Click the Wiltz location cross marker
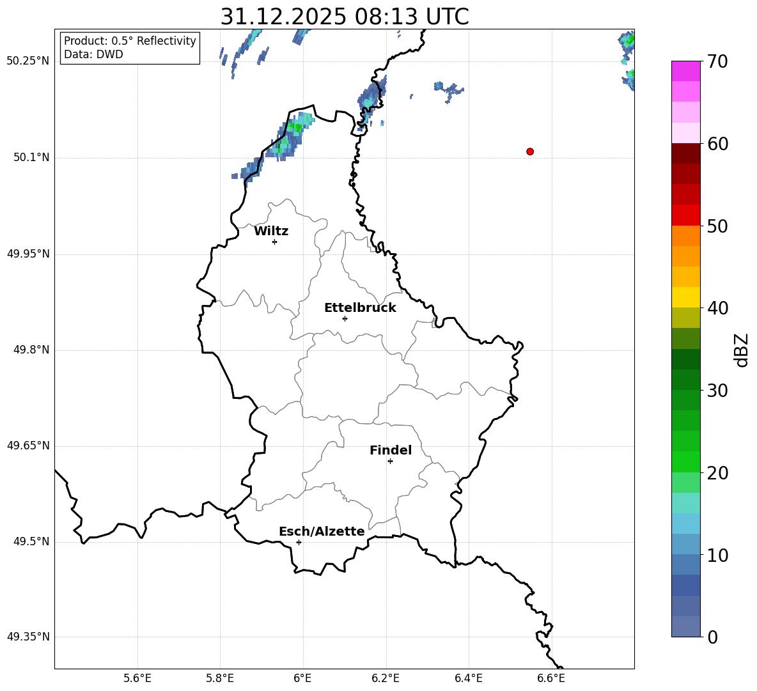 click(x=275, y=242)
